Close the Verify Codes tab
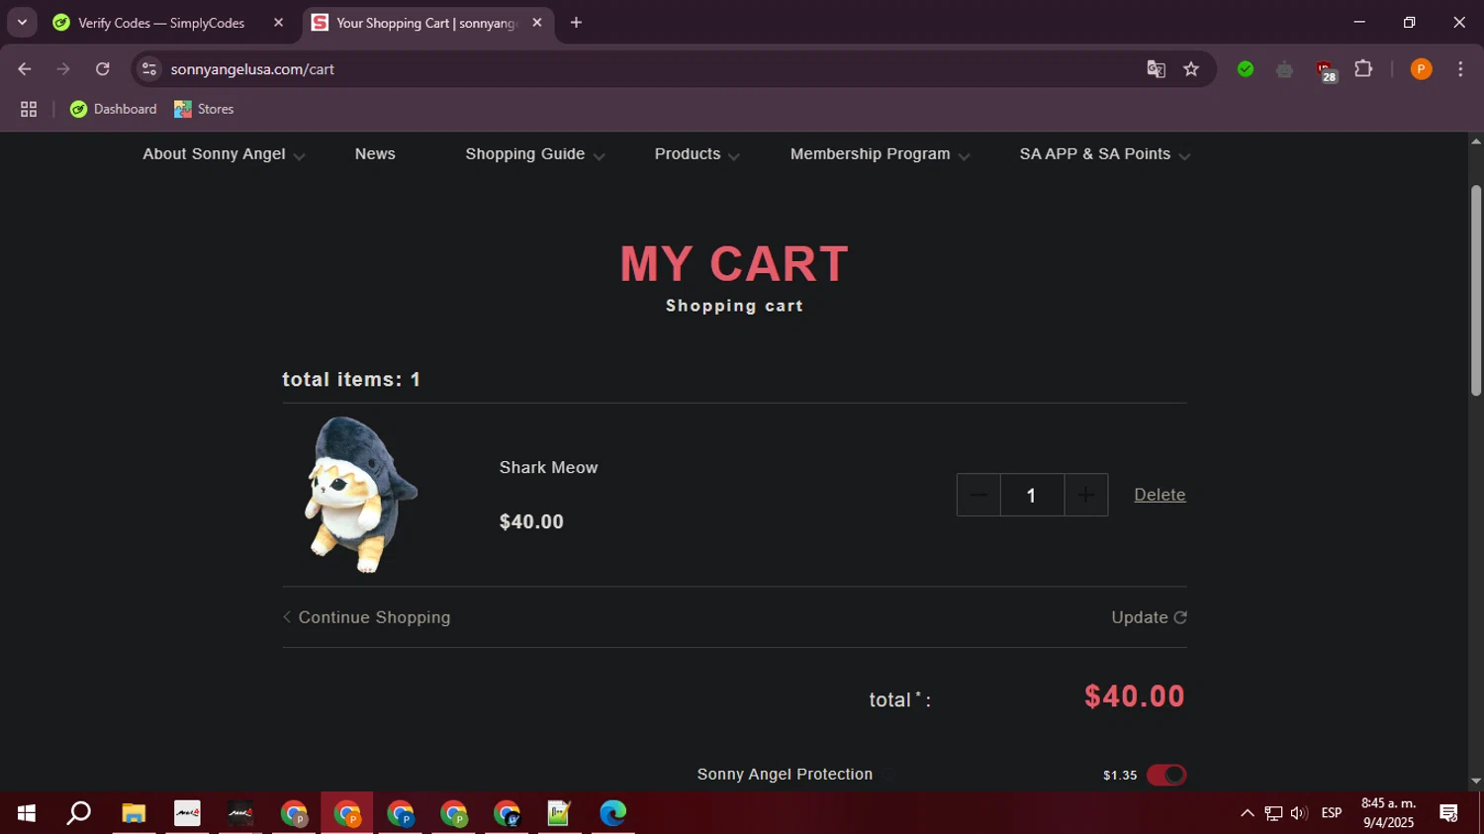Screen dimensions: 1484x834 [x=278, y=23]
